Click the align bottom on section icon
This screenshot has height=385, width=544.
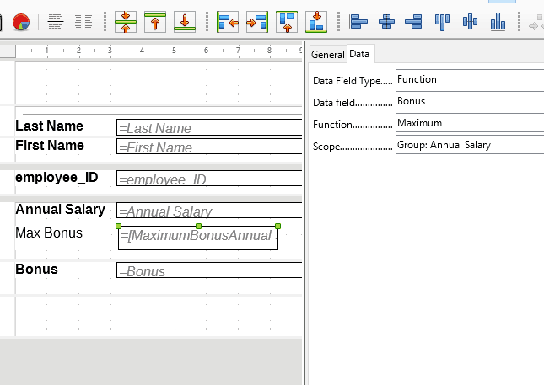(x=316, y=22)
